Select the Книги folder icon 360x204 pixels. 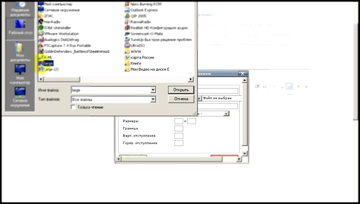[127, 64]
